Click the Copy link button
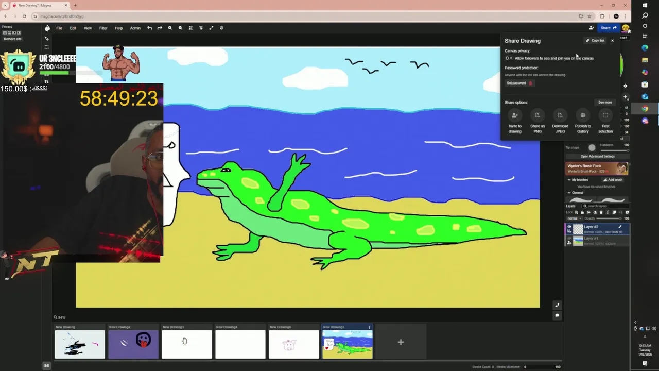Image resolution: width=659 pixels, height=371 pixels. tap(595, 40)
